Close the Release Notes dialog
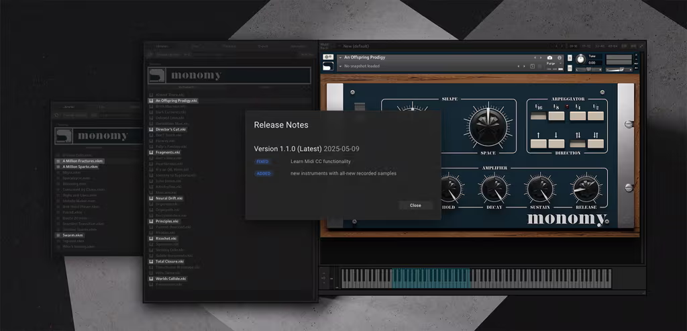This screenshot has height=331, width=687. tap(415, 205)
